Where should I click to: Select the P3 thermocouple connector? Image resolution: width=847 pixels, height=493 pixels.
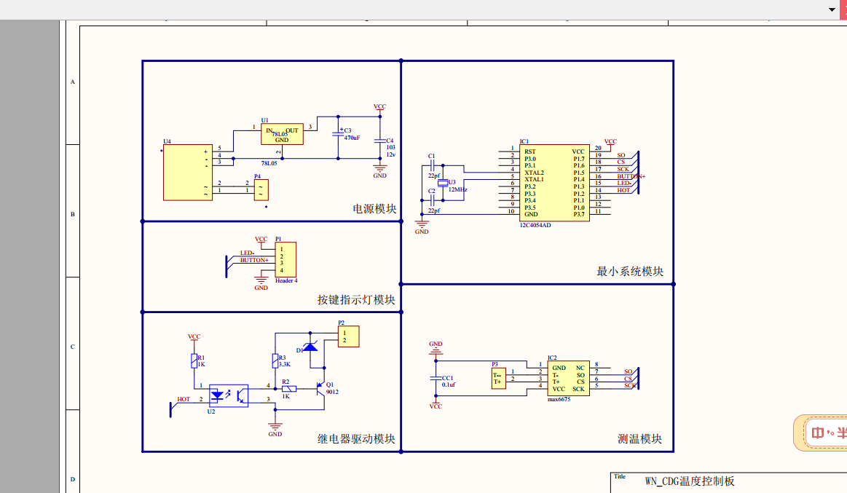pos(499,378)
